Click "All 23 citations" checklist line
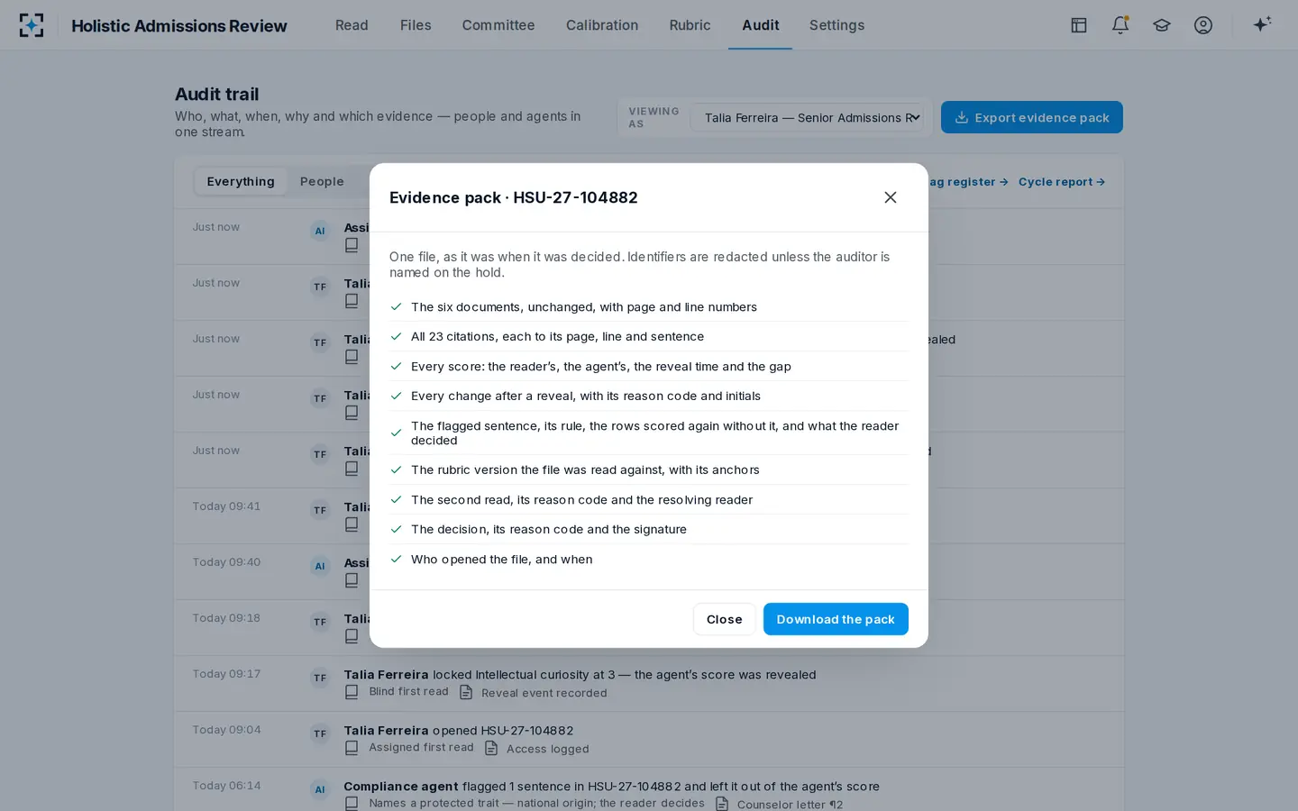 tap(649, 337)
